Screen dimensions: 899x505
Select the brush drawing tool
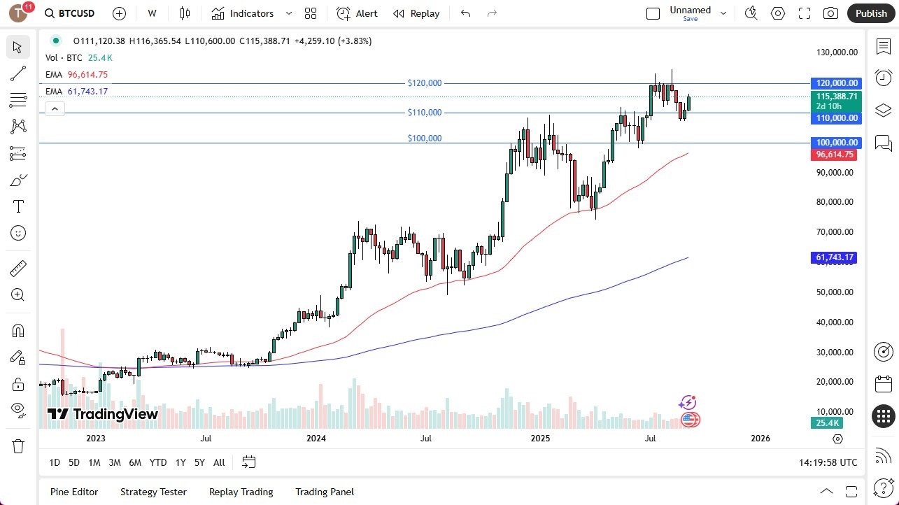(x=18, y=180)
